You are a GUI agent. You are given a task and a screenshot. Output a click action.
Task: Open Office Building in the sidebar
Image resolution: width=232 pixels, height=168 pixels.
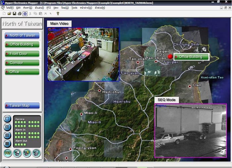(22, 45)
